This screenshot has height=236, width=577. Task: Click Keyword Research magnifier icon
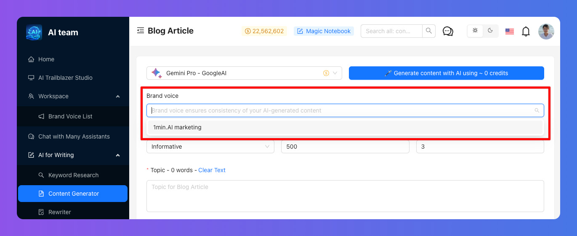pyautogui.click(x=41, y=175)
